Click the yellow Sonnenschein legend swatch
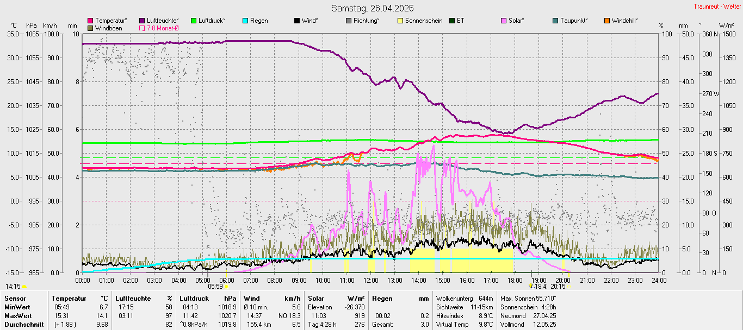Screen dimensions: 743x330 coord(400,21)
